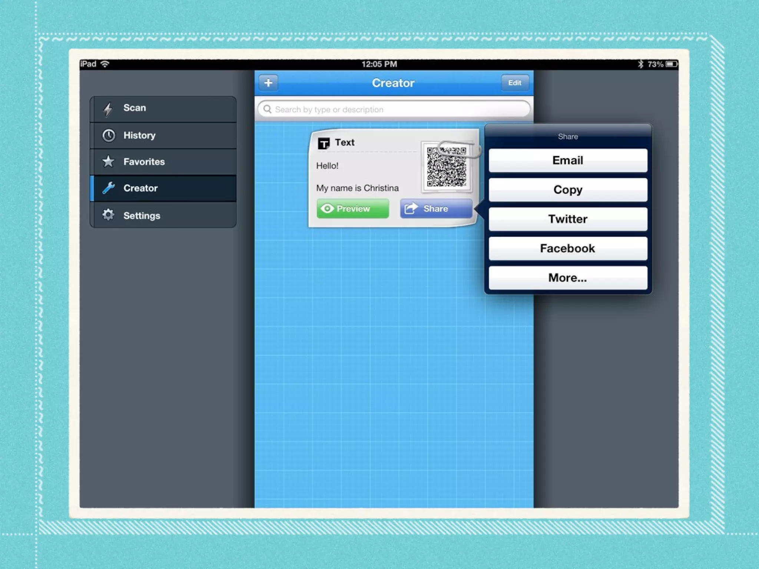Click the wrench Creator icon
Image resolution: width=759 pixels, height=569 pixels.
point(108,188)
